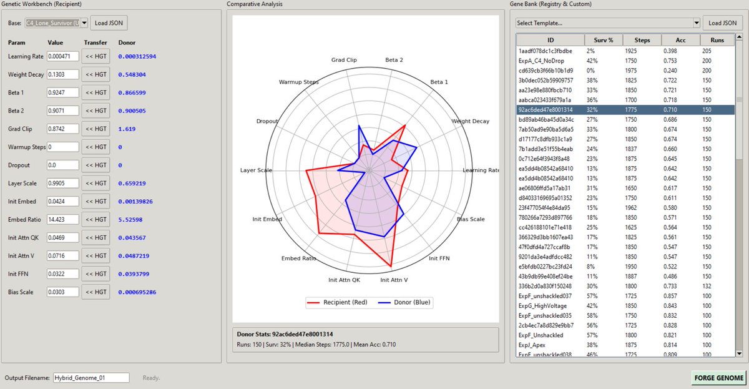The height and width of the screenshot is (389, 749).
Task: Transfer the Dropout donor value
Action: coord(95,165)
